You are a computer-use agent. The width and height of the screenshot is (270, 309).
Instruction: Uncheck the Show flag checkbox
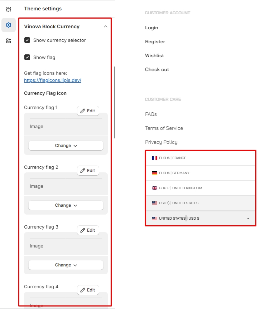[x=27, y=57]
